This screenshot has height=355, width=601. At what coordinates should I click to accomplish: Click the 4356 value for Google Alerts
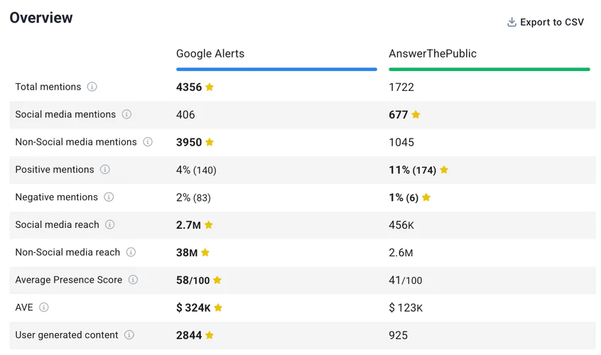189,87
